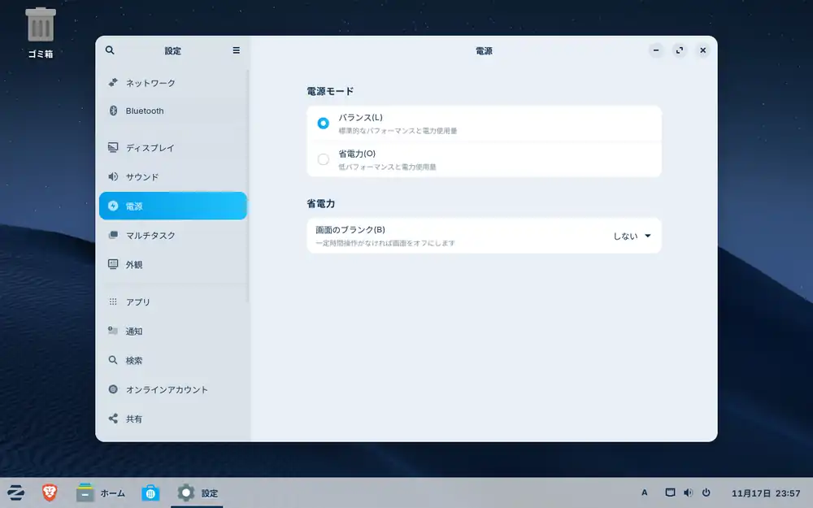Image resolution: width=813 pixels, height=508 pixels.
Task: Expand the 画面のブランク dropdown
Action: coord(633,237)
